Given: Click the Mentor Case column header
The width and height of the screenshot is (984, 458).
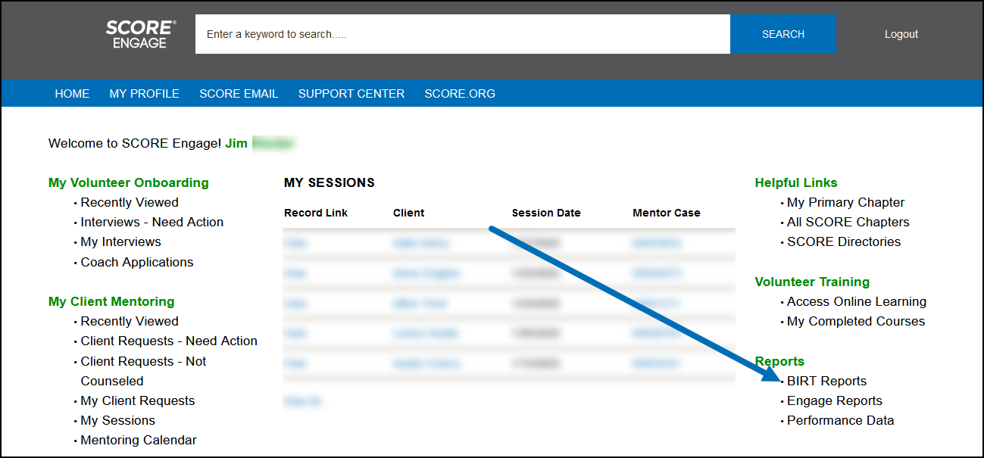Looking at the screenshot, I should tap(667, 213).
